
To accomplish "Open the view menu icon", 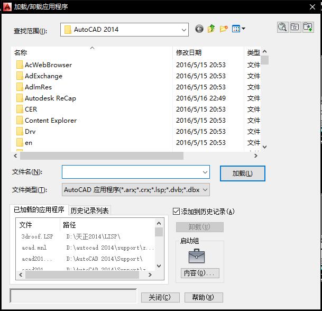I will [x=236, y=29].
